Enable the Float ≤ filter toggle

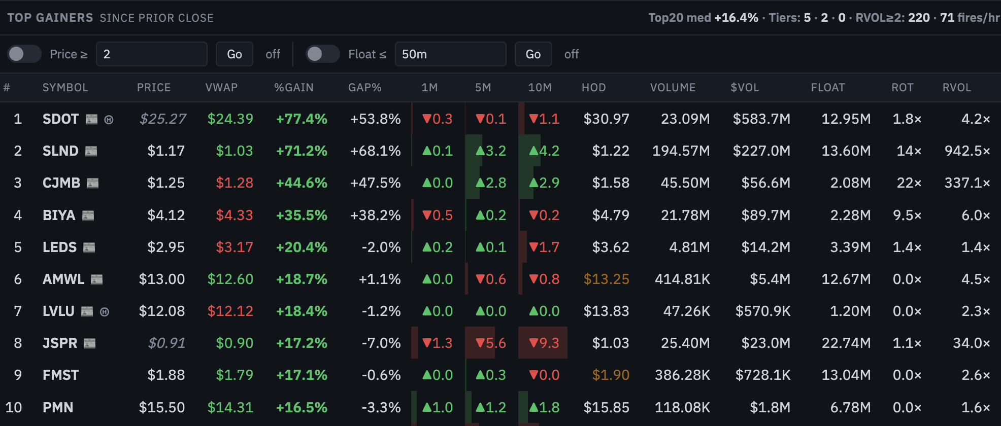coord(323,54)
